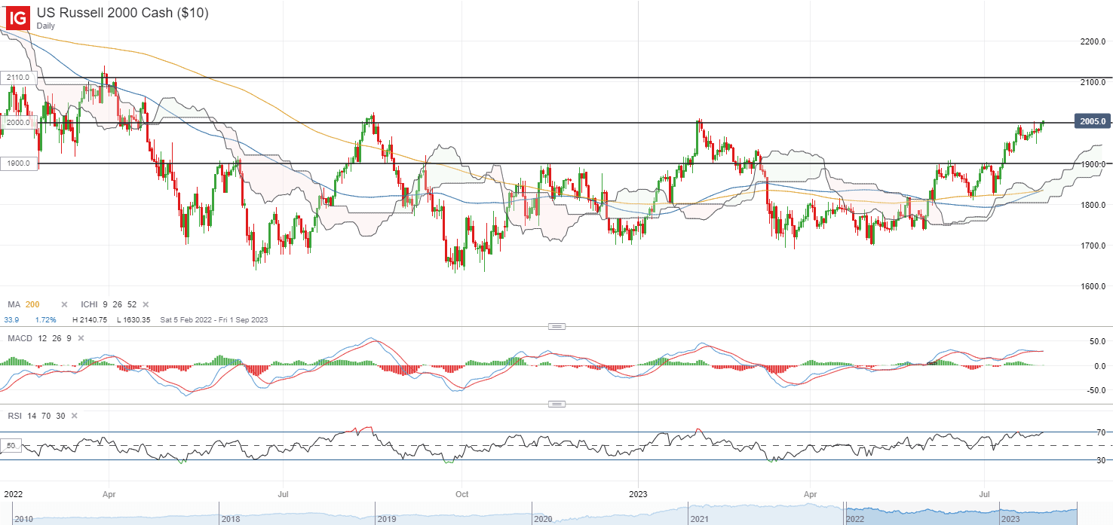Click the US Russell 2000 Cash title
Viewport: 1113px width, 525px height.
point(122,13)
